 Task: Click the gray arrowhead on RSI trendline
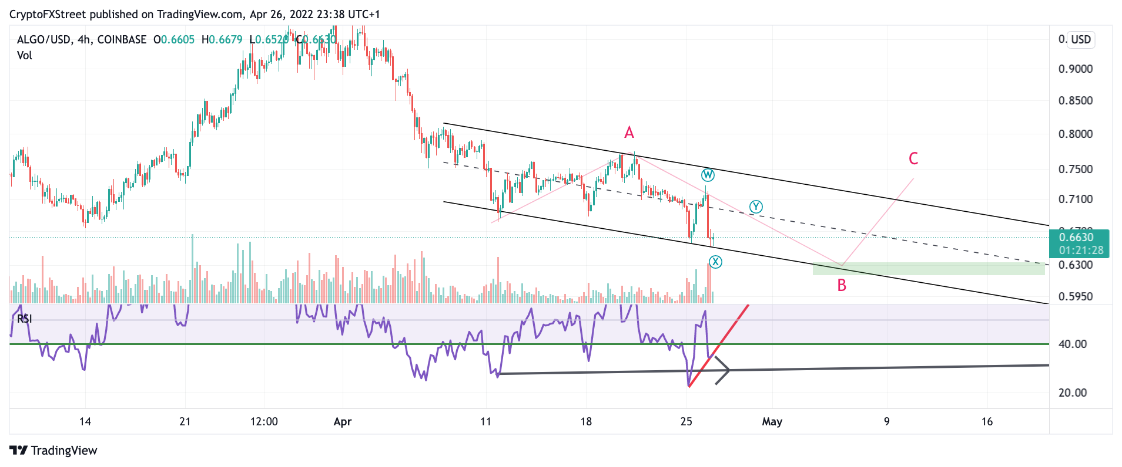(x=722, y=370)
